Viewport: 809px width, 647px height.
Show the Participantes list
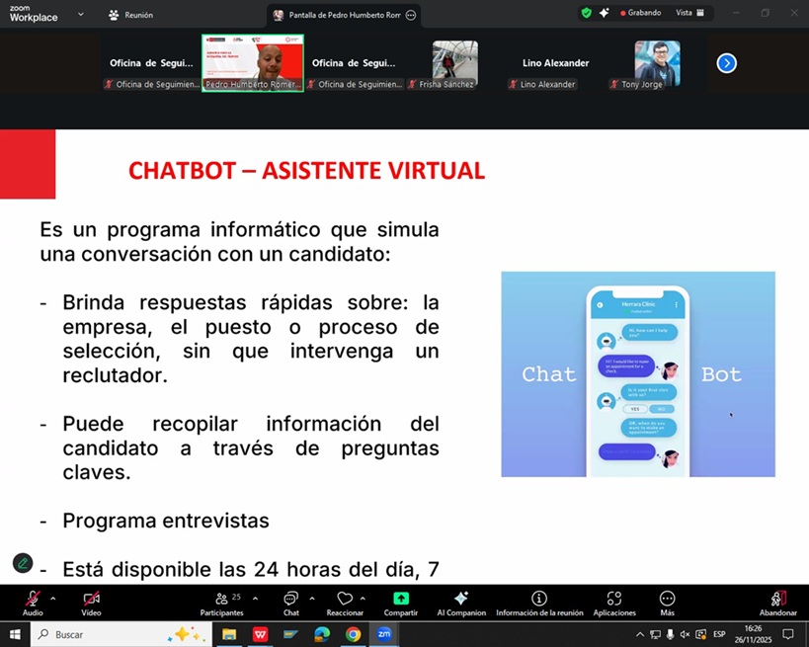(x=221, y=601)
